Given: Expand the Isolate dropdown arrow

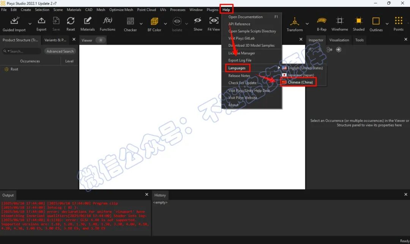Looking at the screenshot, I should (186, 24).
